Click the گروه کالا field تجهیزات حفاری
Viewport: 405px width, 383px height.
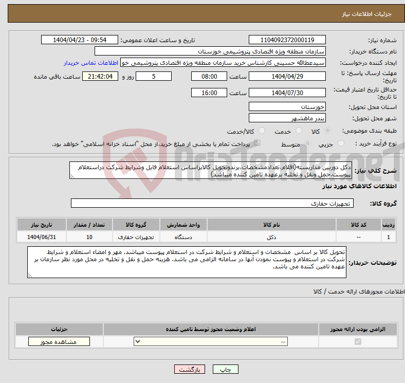point(212,203)
